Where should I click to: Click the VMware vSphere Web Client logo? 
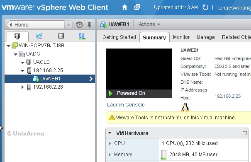(x=55, y=7)
